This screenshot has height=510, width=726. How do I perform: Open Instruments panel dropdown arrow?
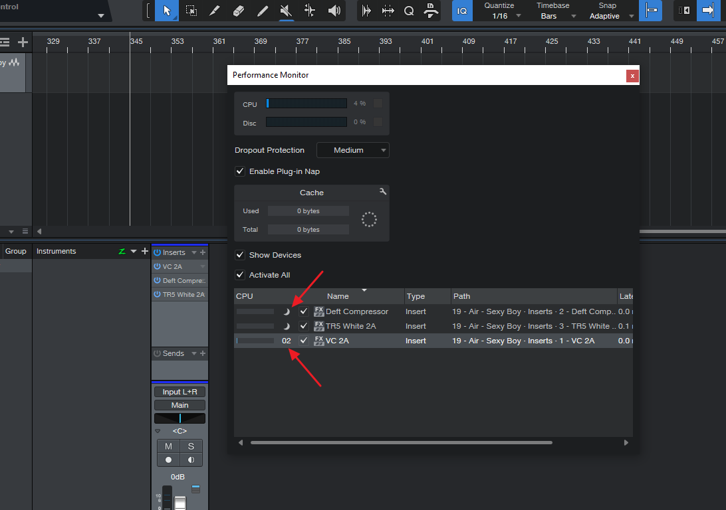pyautogui.click(x=134, y=251)
